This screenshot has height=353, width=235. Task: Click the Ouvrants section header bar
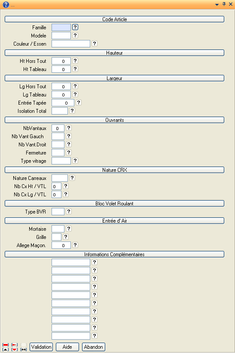tap(114, 120)
